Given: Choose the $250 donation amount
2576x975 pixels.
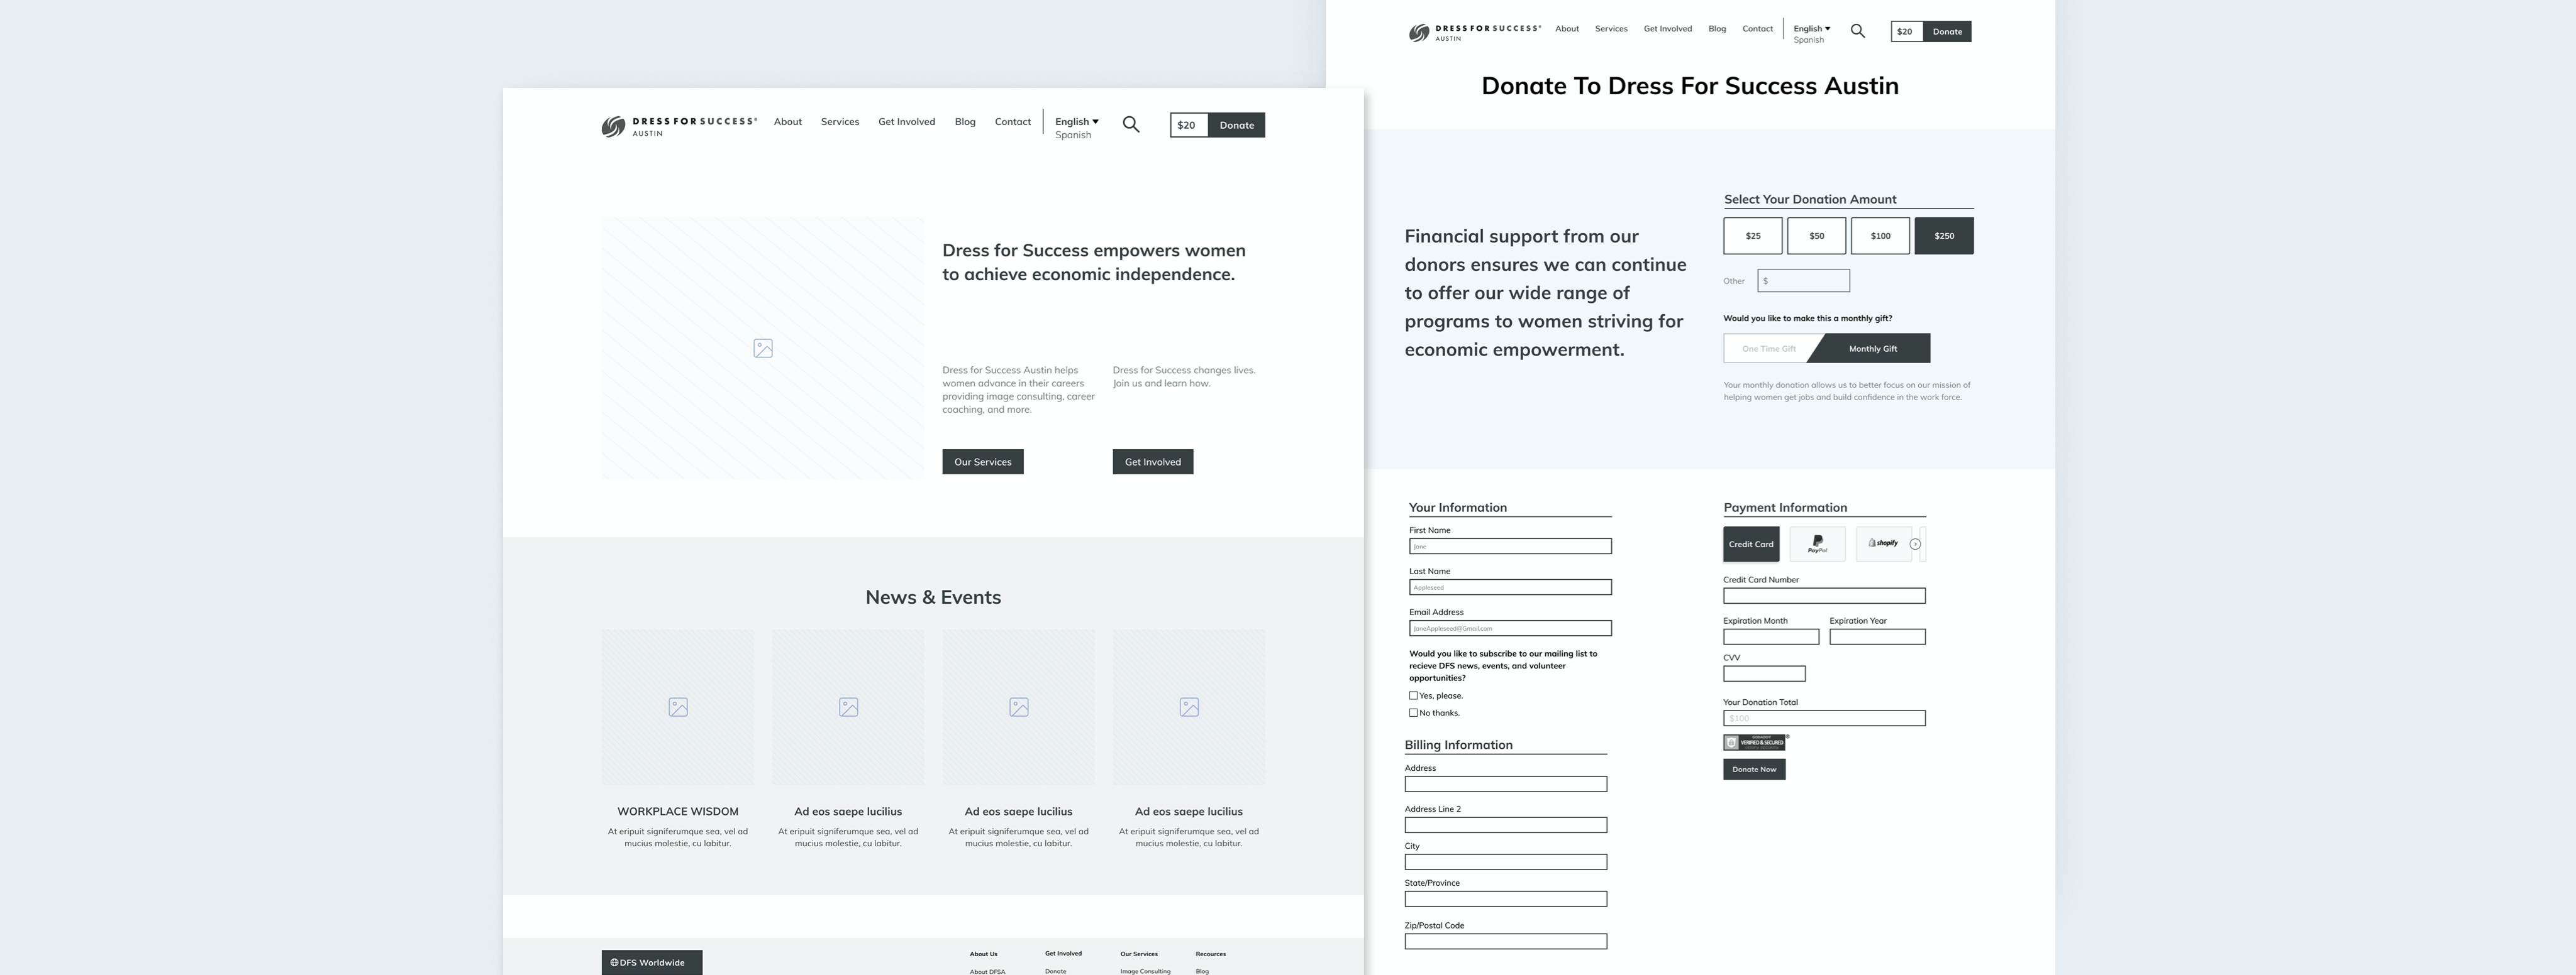Looking at the screenshot, I should [1944, 236].
